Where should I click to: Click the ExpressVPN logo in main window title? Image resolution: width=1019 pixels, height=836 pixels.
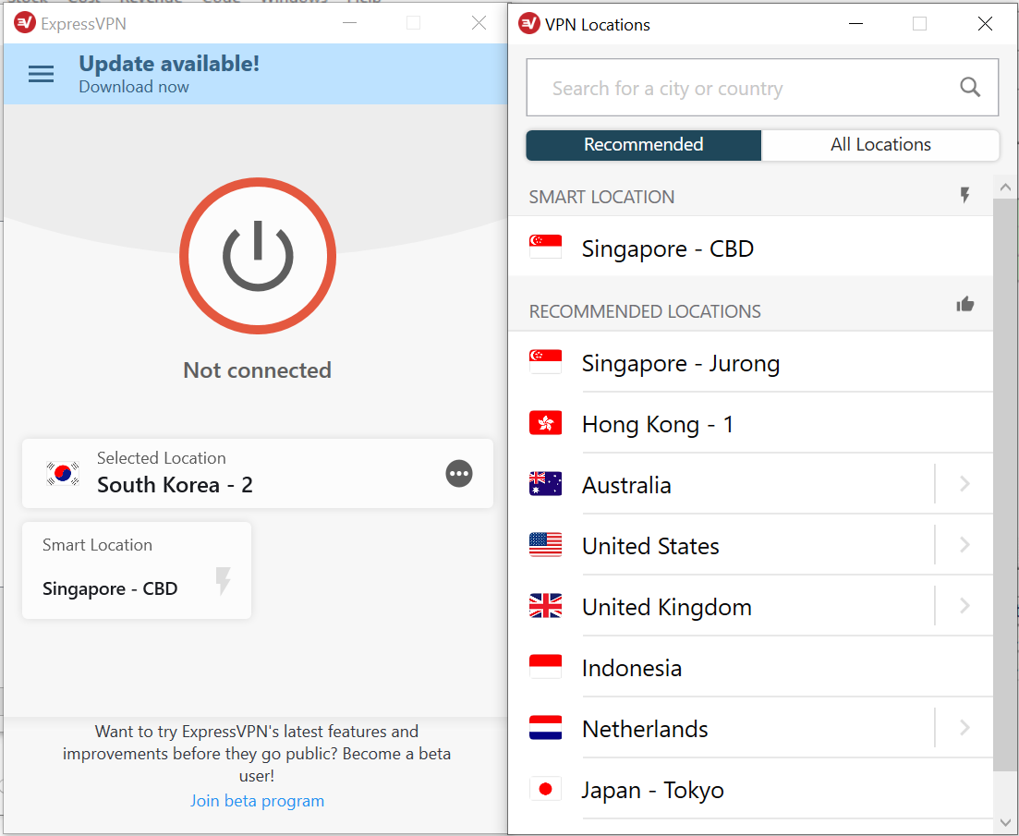pyautogui.click(x=25, y=23)
